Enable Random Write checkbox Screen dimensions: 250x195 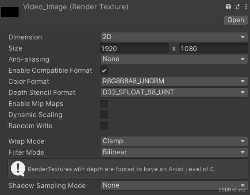tap(104, 126)
